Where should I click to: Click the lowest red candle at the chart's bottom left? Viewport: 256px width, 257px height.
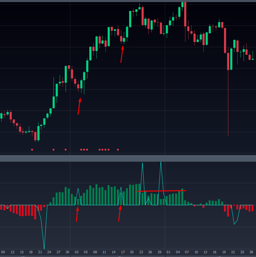pyautogui.click(x=35, y=136)
